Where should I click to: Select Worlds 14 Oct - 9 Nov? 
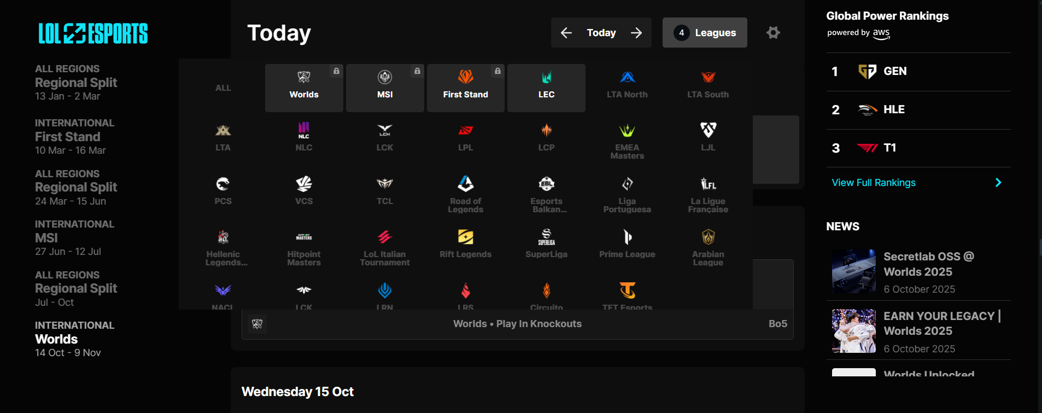(74, 339)
